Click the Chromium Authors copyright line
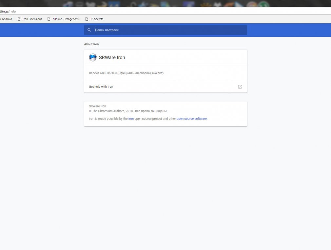 click(x=128, y=111)
